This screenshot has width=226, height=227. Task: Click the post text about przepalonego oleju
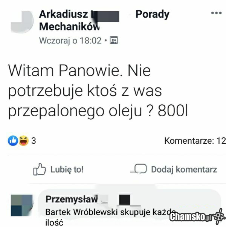point(98,91)
